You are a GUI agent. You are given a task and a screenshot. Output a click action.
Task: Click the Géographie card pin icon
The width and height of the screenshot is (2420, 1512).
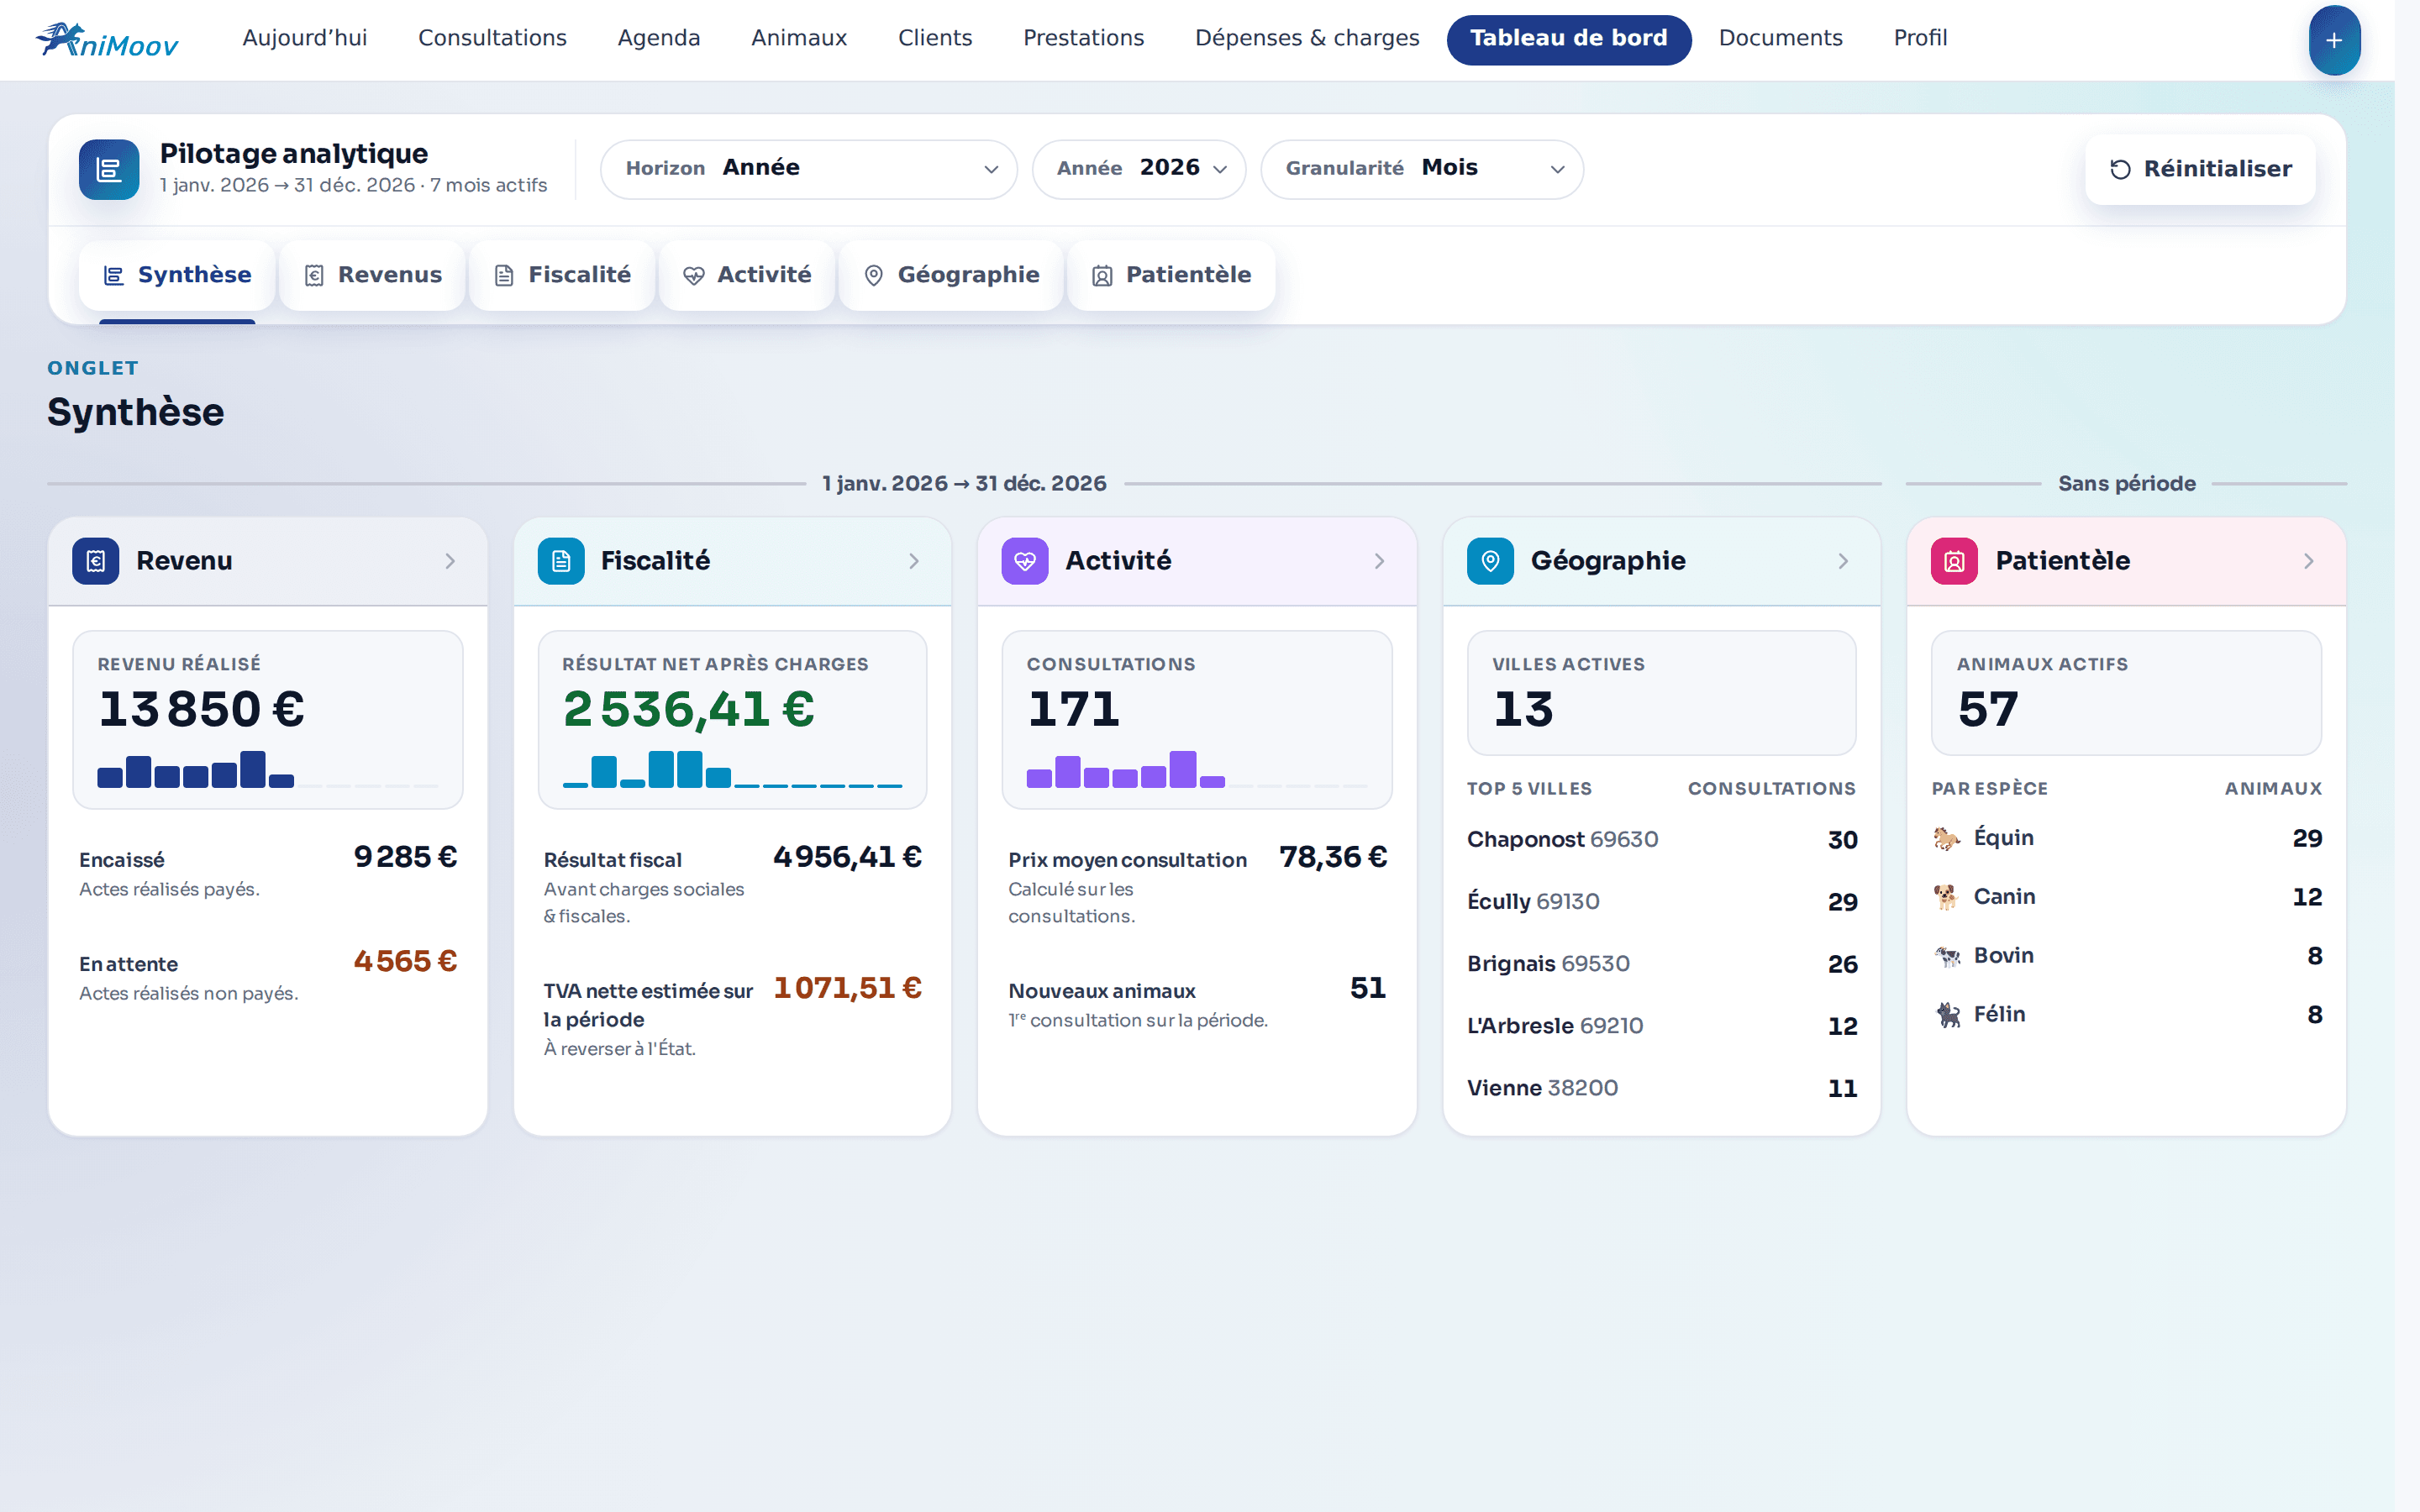1490,561
